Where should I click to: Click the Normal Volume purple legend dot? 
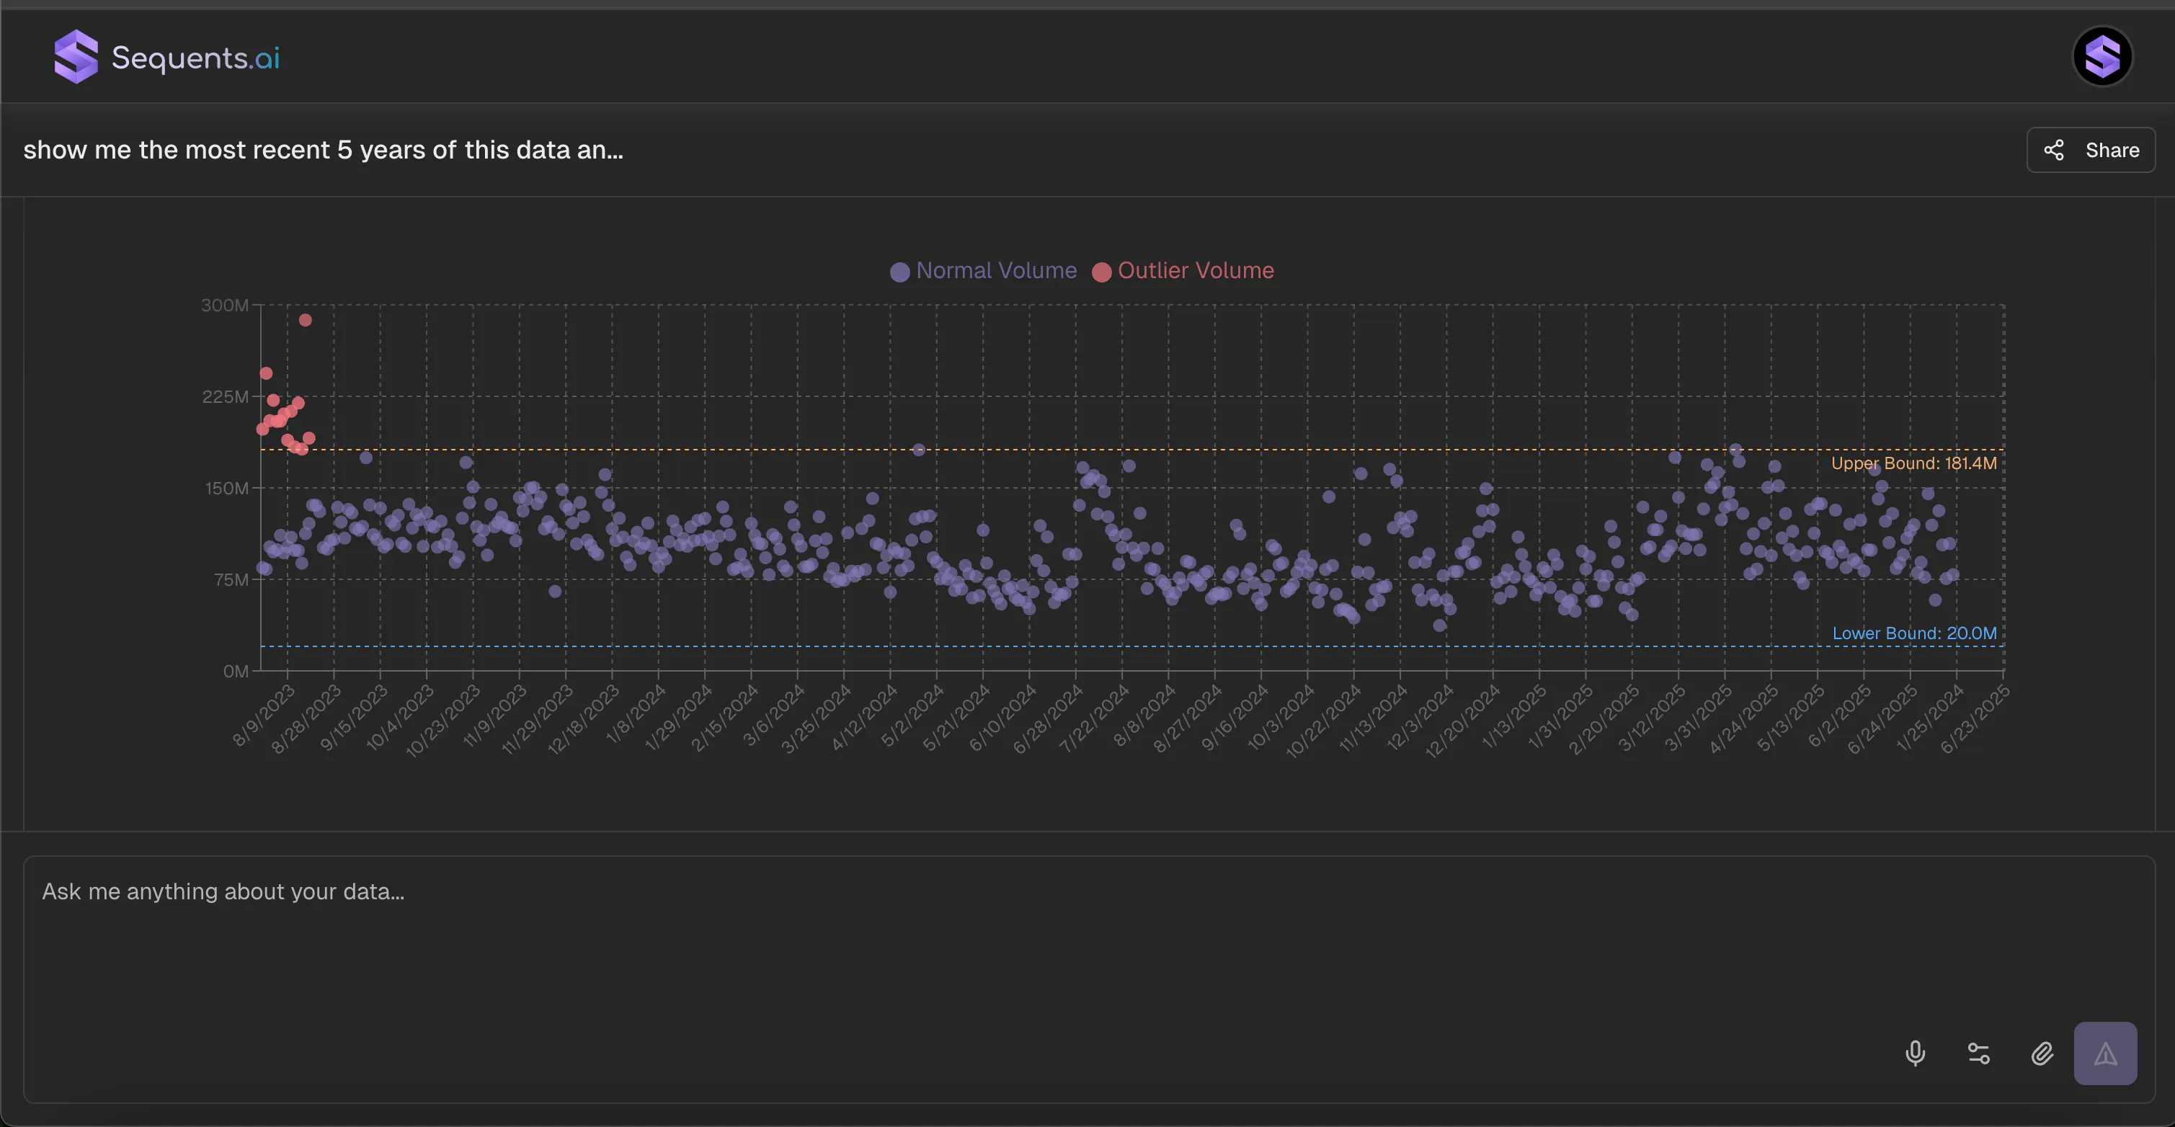[900, 272]
